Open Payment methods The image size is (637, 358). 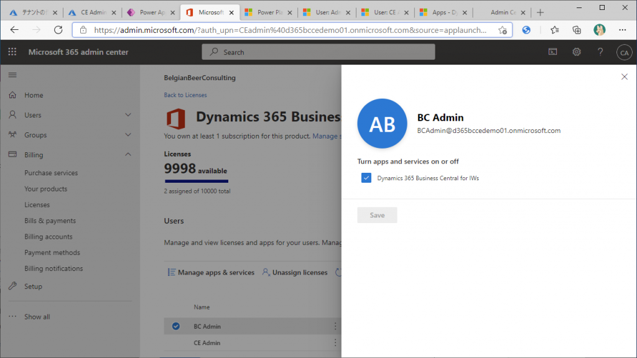click(x=52, y=252)
